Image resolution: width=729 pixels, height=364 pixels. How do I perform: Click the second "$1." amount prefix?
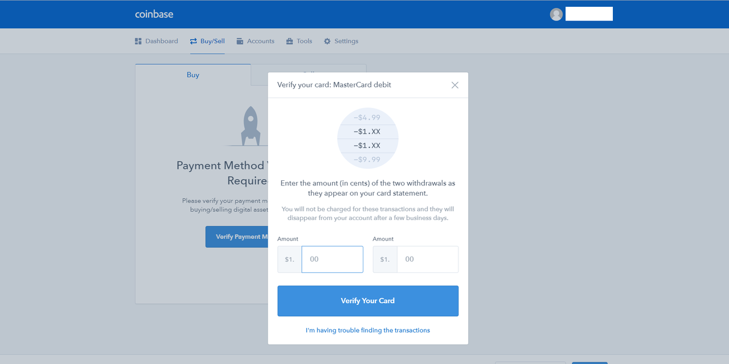(x=385, y=259)
